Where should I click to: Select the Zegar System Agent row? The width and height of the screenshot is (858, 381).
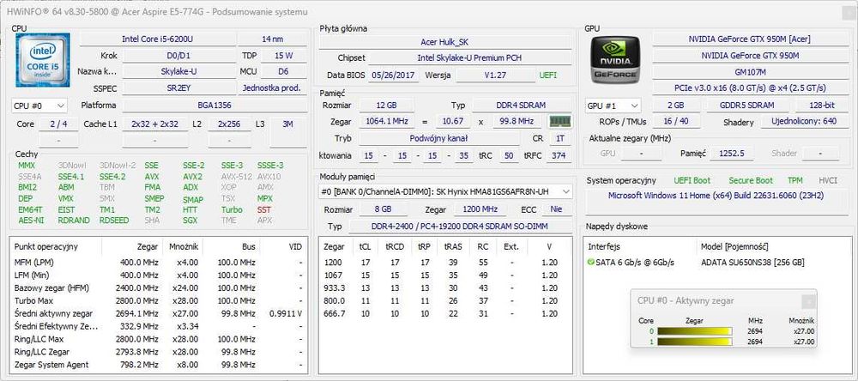click(x=159, y=365)
